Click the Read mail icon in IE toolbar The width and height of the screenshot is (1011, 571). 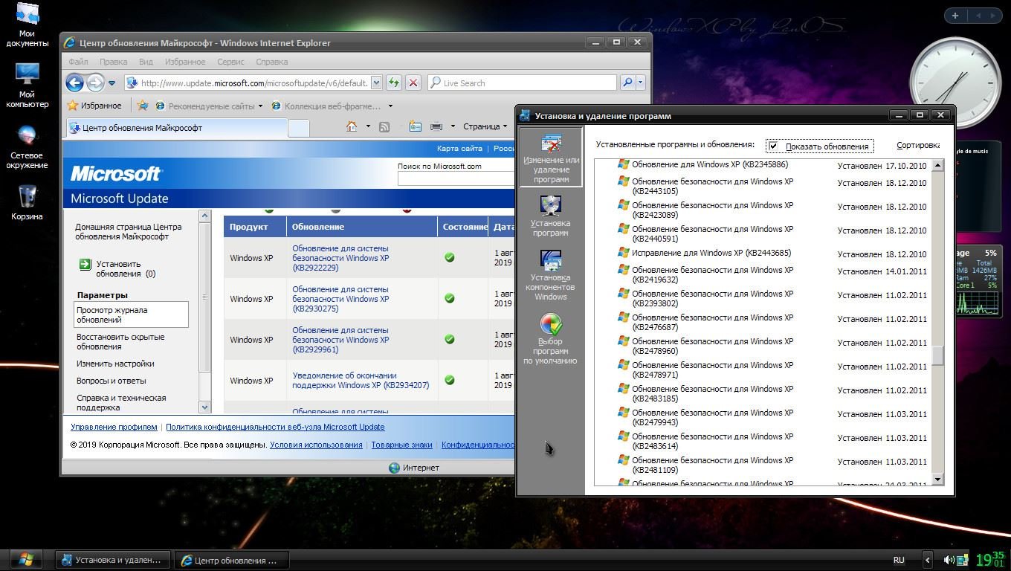click(x=415, y=126)
